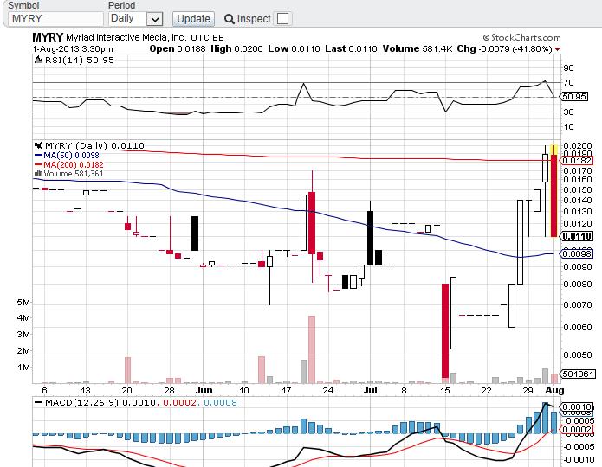Click the MA(200) 0.0182 legend entry
This screenshot has height=467, width=602.
pos(69,164)
